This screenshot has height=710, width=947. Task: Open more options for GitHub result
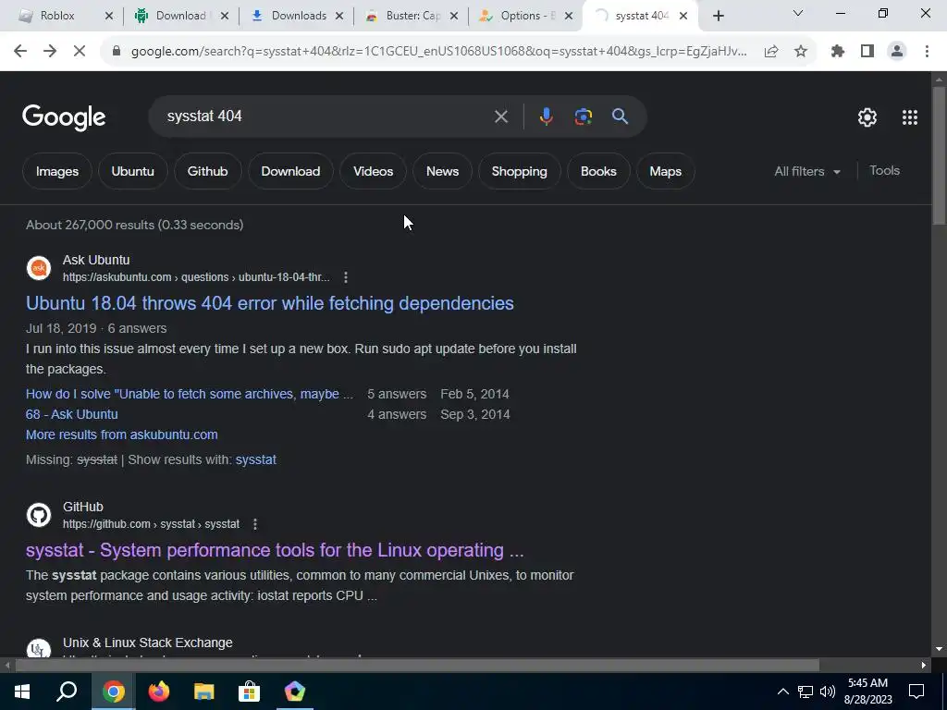coord(255,524)
